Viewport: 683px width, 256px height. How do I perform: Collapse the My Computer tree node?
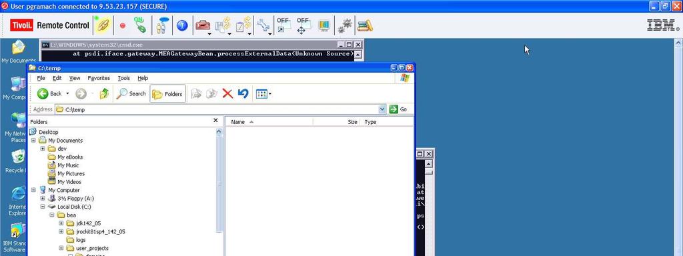[x=33, y=190]
